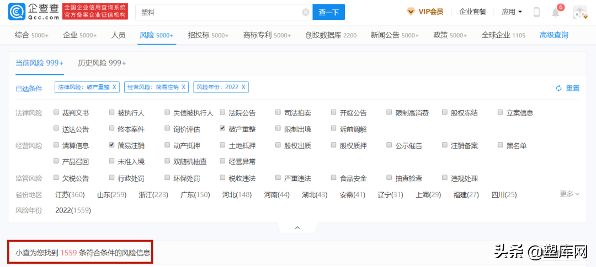This screenshot has height=267, width=596.
Task: Clear the search box with the X icon
Action: point(305,12)
